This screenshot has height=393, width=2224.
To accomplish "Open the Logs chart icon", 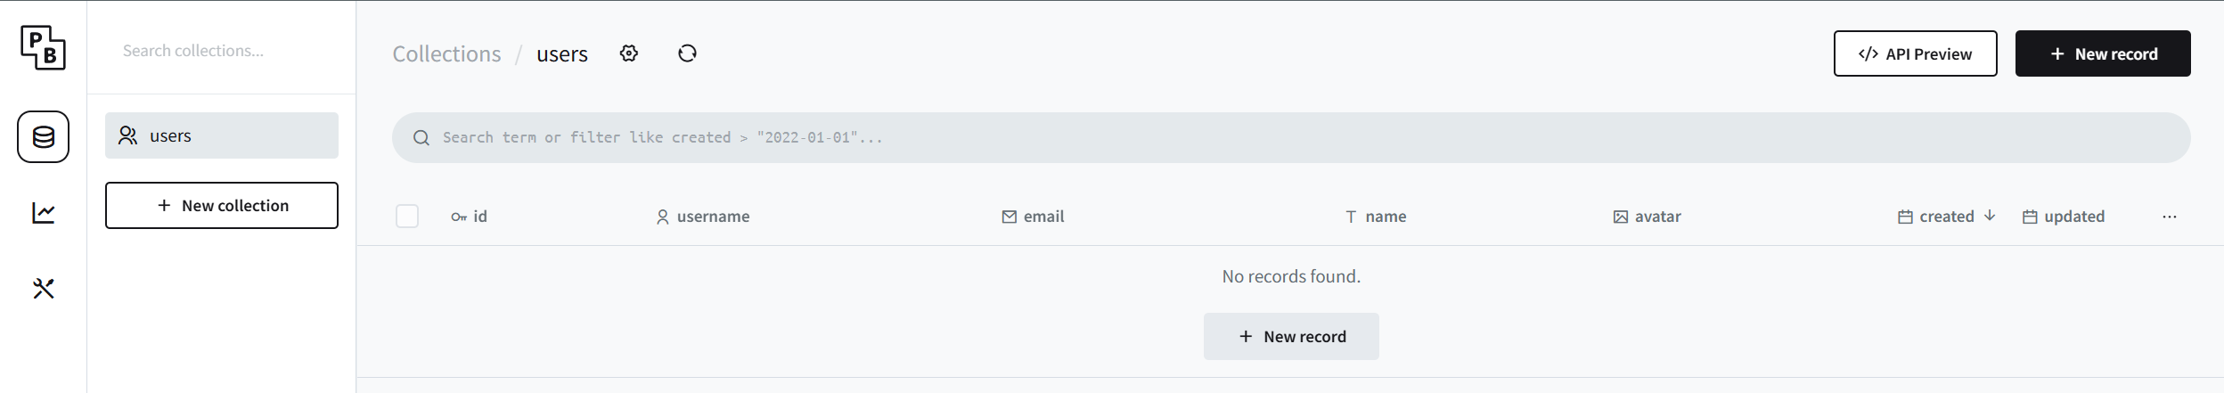I will point(43,213).
